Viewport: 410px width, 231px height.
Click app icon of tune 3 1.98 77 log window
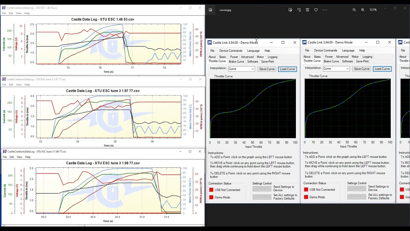(x=4, y=151)
